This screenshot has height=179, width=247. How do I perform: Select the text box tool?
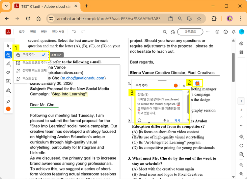pyautogui.click(x=8, y=81)
